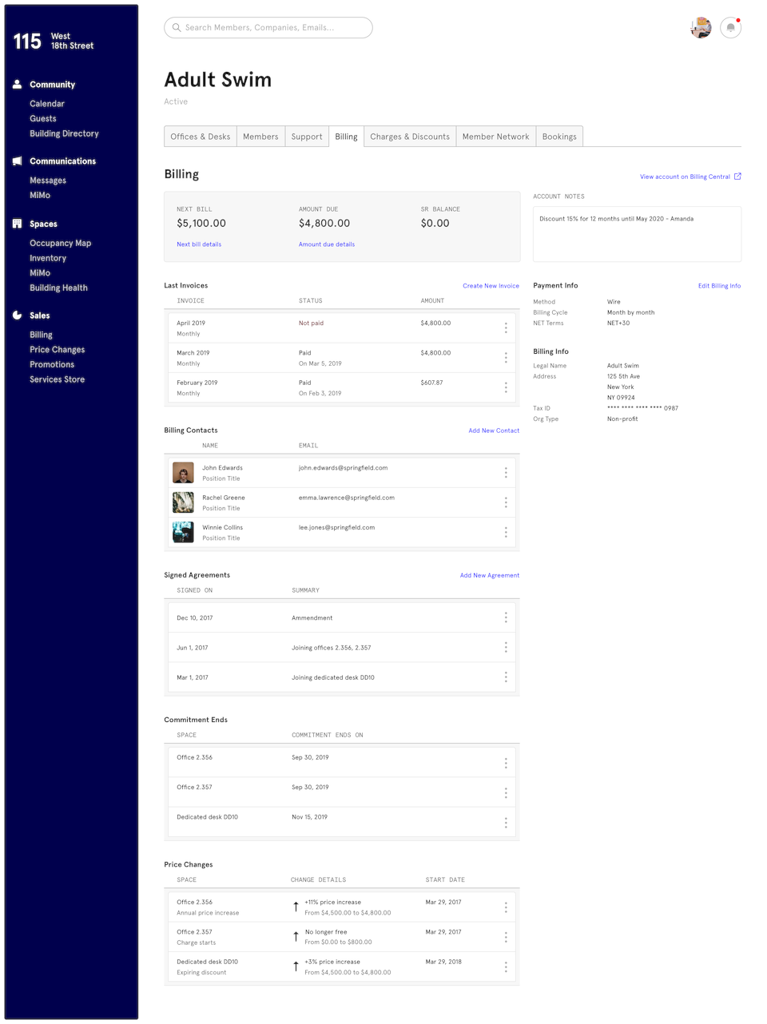767x1024 pixels.
Task: Open options menu for March 2019 invoice
Action: coord(506,358)
